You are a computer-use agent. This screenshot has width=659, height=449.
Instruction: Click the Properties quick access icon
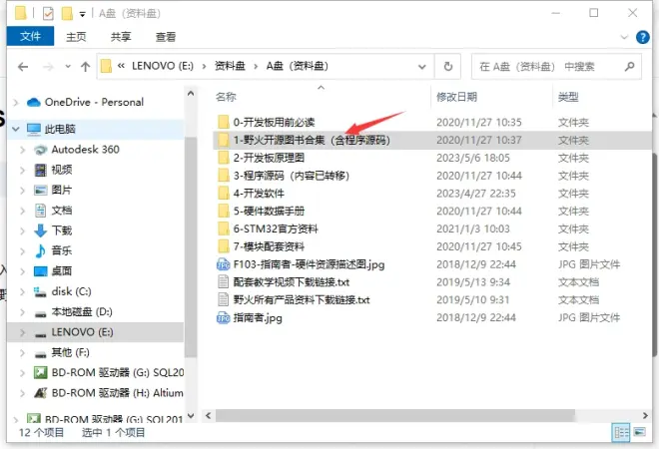click(48, 14)
